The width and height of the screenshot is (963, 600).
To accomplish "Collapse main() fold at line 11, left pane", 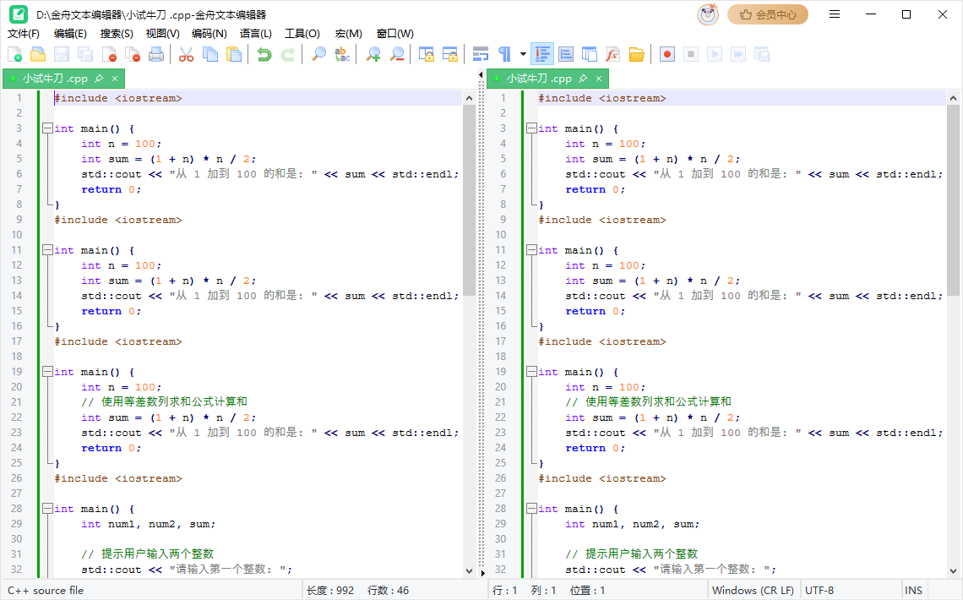I will click(47, 250).
